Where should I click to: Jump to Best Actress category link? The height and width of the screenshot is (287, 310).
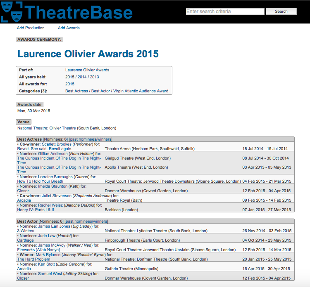click(x=76, y=91)
